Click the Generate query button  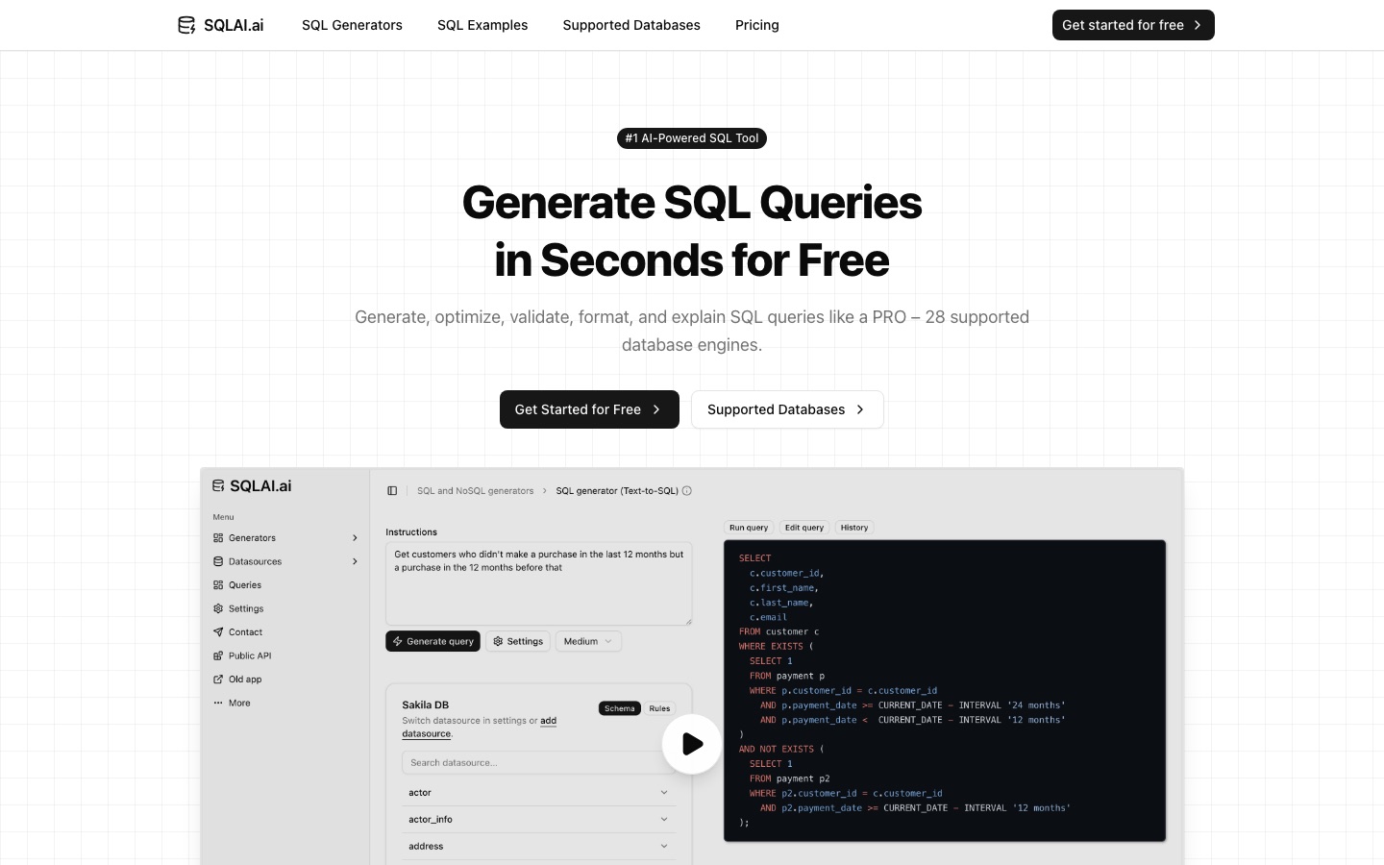(432, 641)
